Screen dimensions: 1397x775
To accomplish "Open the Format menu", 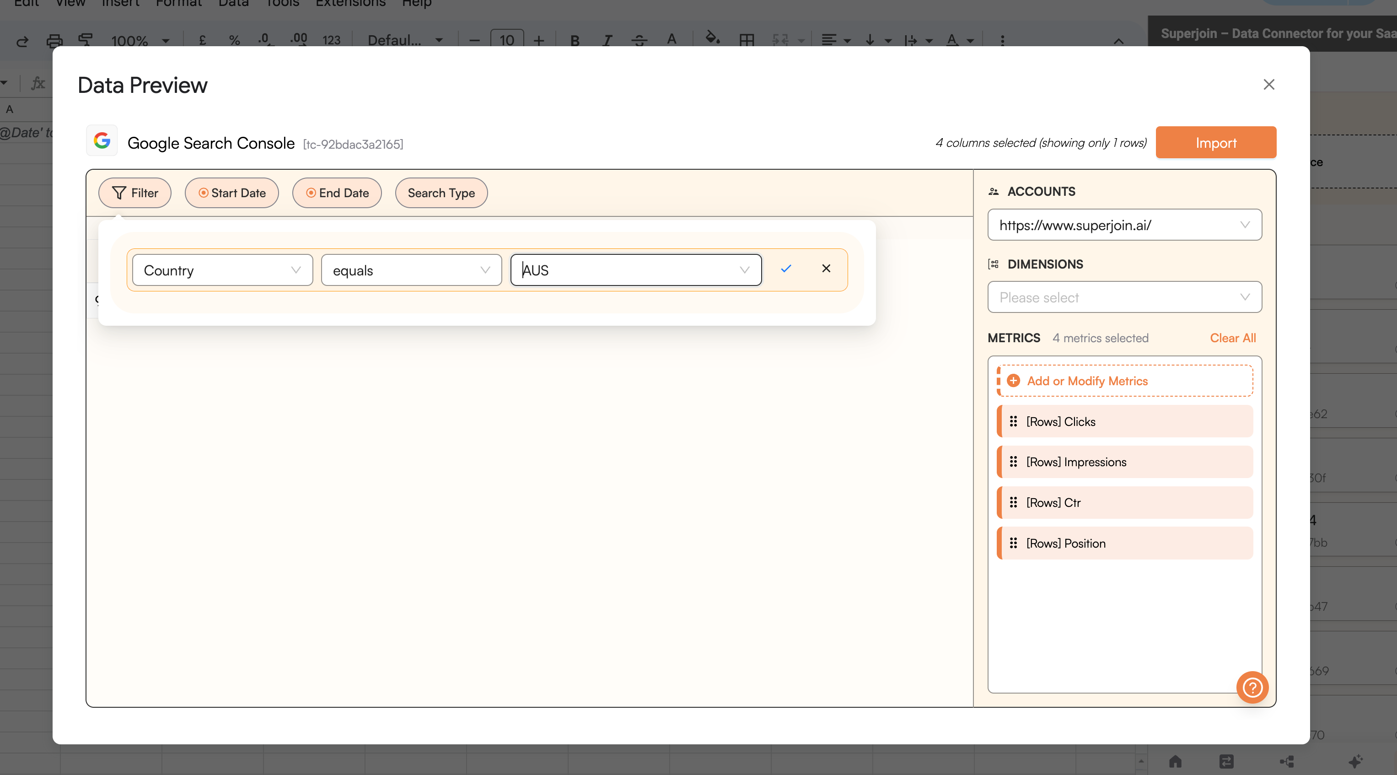I will coord(178,4).
